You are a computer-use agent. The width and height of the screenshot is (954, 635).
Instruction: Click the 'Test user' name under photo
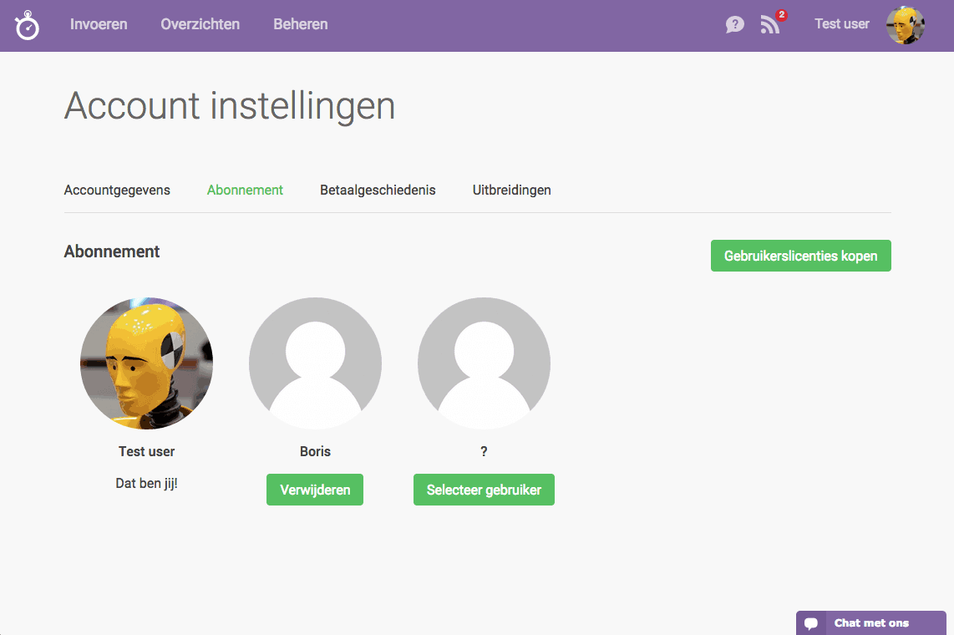tap(147, 451)
